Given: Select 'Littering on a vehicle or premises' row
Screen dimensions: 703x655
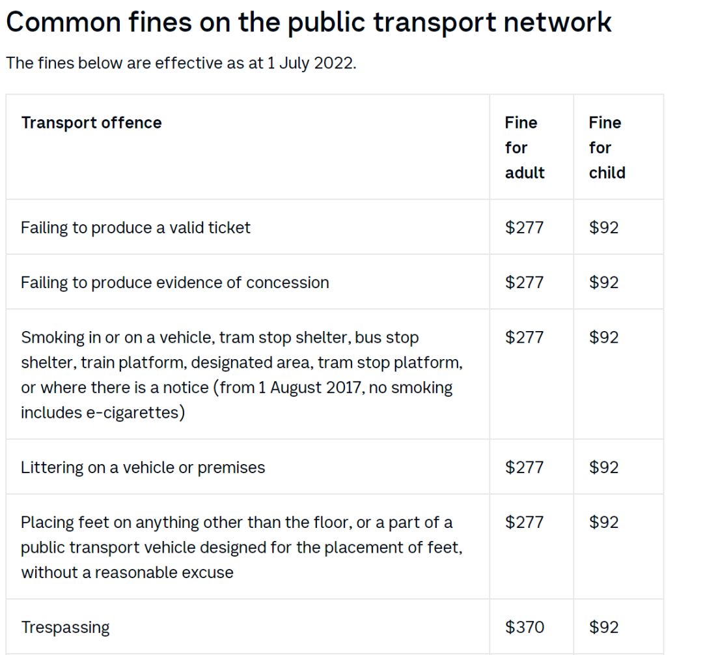Looking at the screenshot, I should [335, 467].
